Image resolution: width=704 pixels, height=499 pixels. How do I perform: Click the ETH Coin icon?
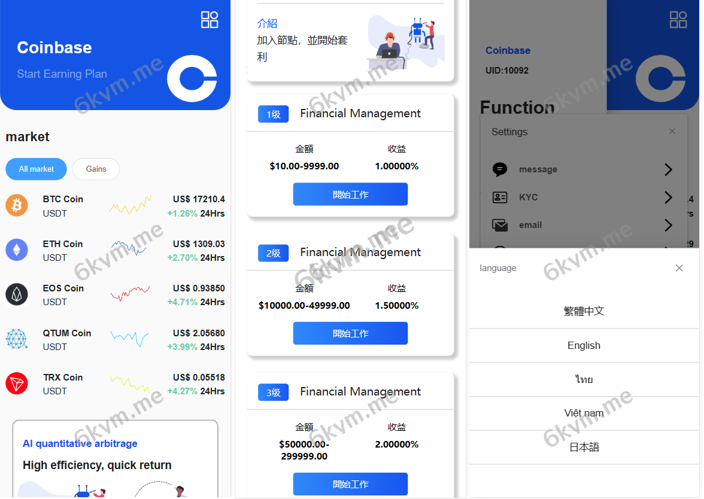click(16, 250)
